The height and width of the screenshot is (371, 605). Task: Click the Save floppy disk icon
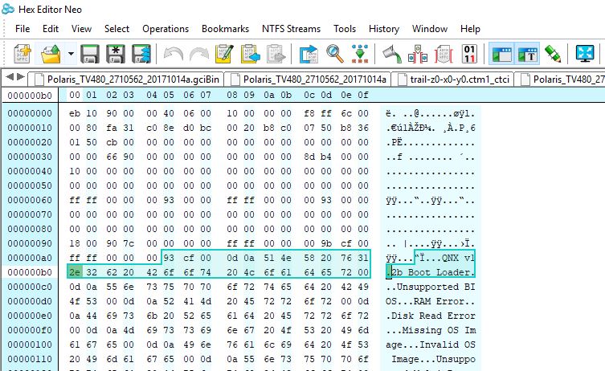point(90,55)
